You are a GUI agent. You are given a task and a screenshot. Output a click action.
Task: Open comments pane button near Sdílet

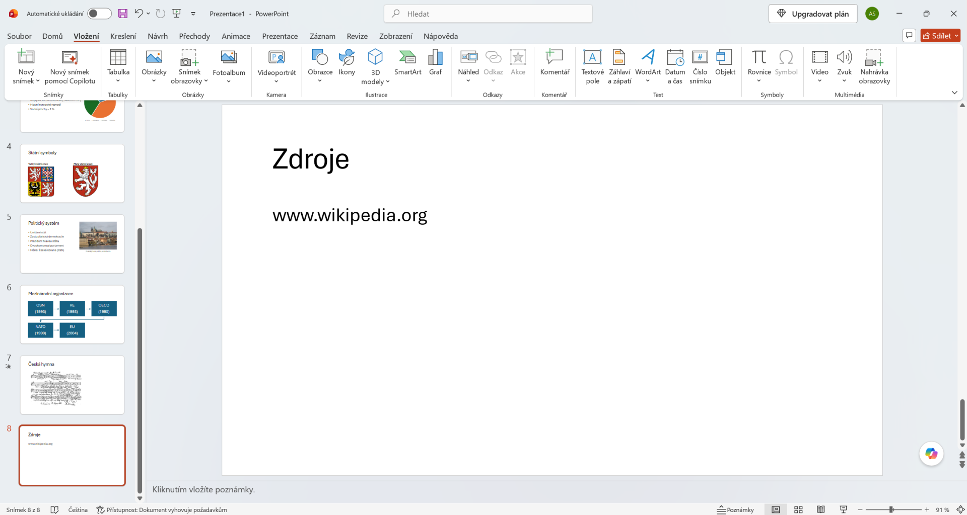(x=909, y=36)
